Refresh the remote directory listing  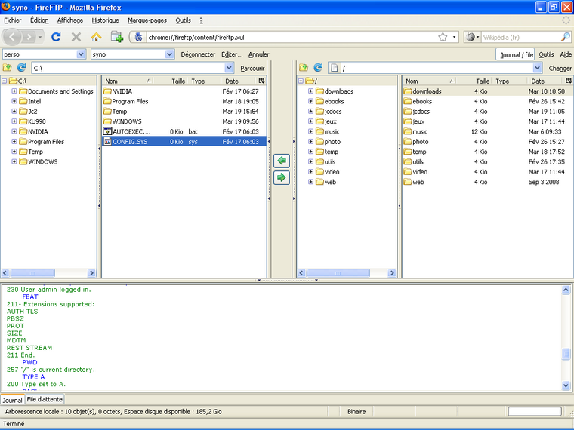coord(318,68)
